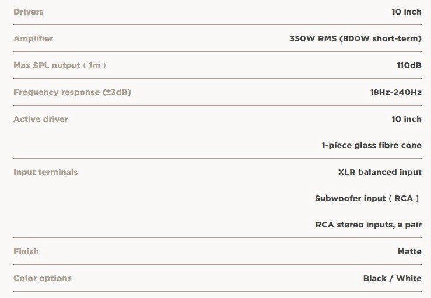
Task: Select the 18Hz-240Hz value
Action: [x=395, y=92]
